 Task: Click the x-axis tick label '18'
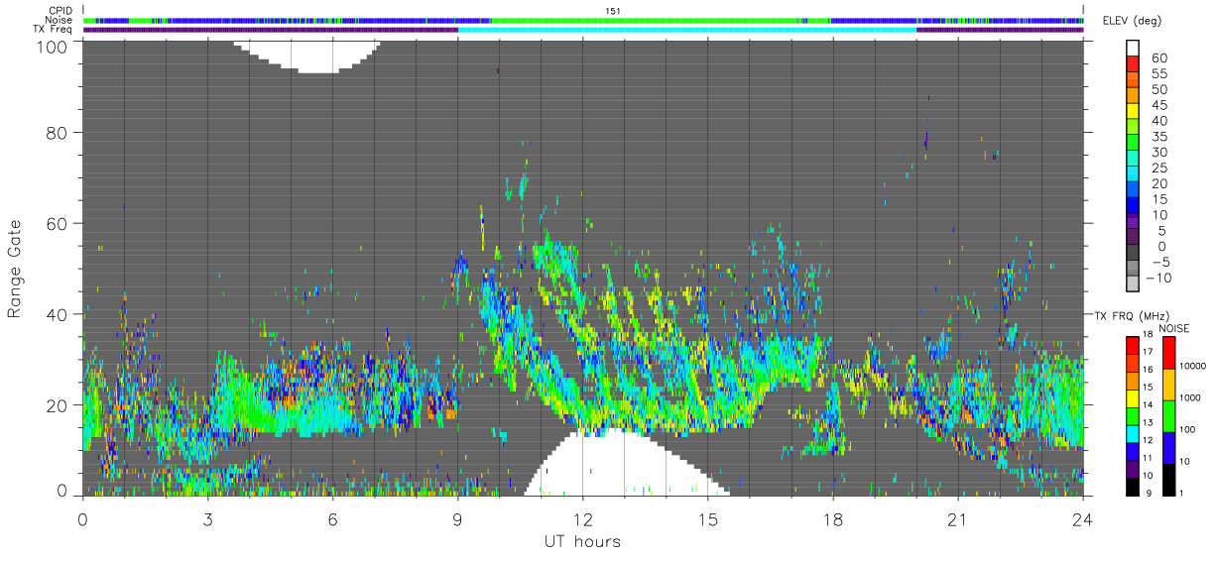[x=833, y=518]
